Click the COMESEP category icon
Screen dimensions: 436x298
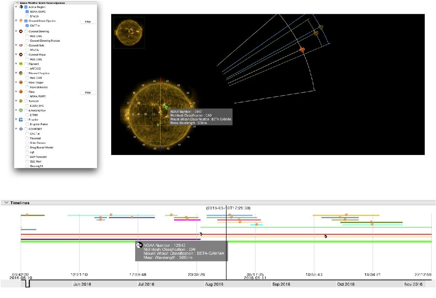(x=21, y=129)
